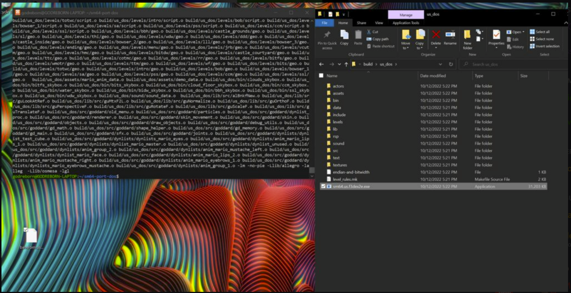Create a New folder from ribbon
The width and height of the screenshot is (571, 293).
coord(468,40)
